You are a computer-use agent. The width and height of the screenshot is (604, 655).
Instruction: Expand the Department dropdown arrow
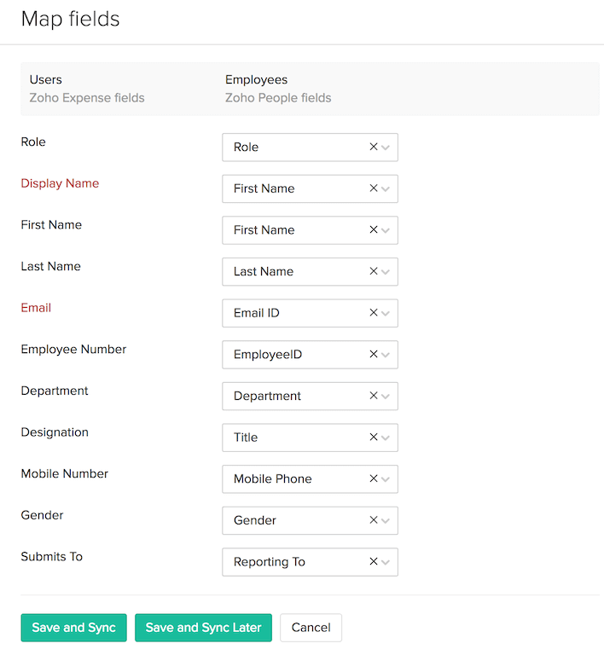tap(386, 397)
